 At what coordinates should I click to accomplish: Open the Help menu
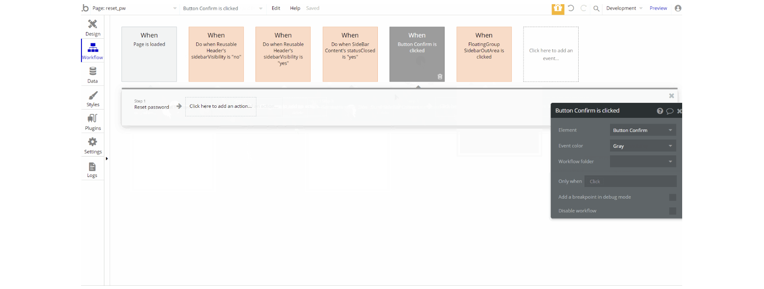tap(295, 8)
